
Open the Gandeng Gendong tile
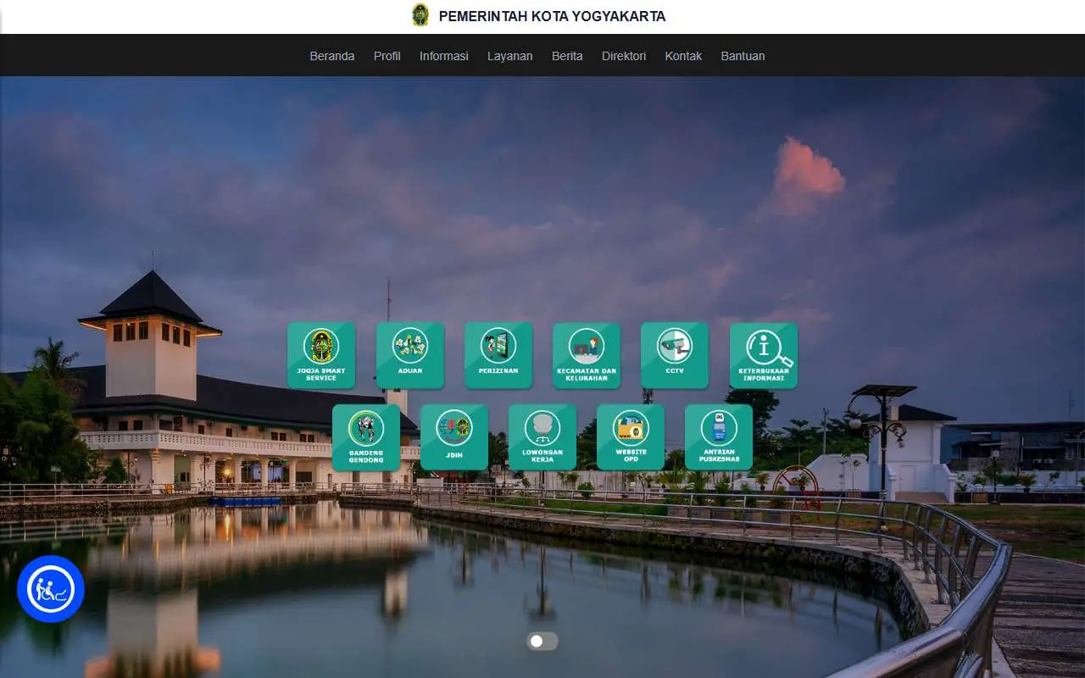[366, 437]
